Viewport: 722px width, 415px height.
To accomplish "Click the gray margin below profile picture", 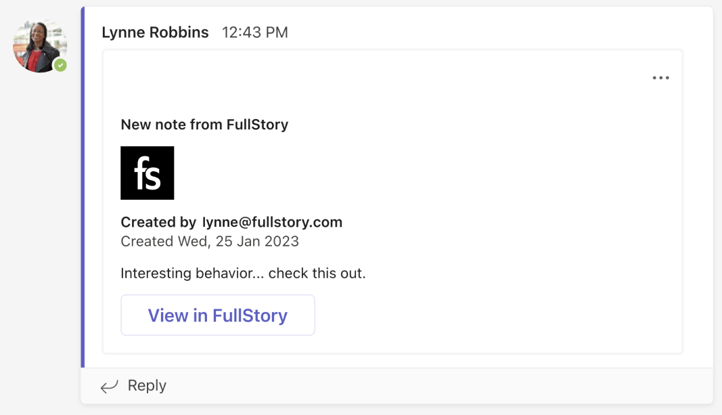I will point(40,230).
